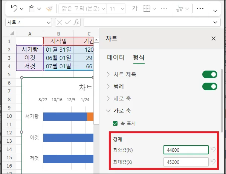Click inside the formula bar field

point(148,22)
